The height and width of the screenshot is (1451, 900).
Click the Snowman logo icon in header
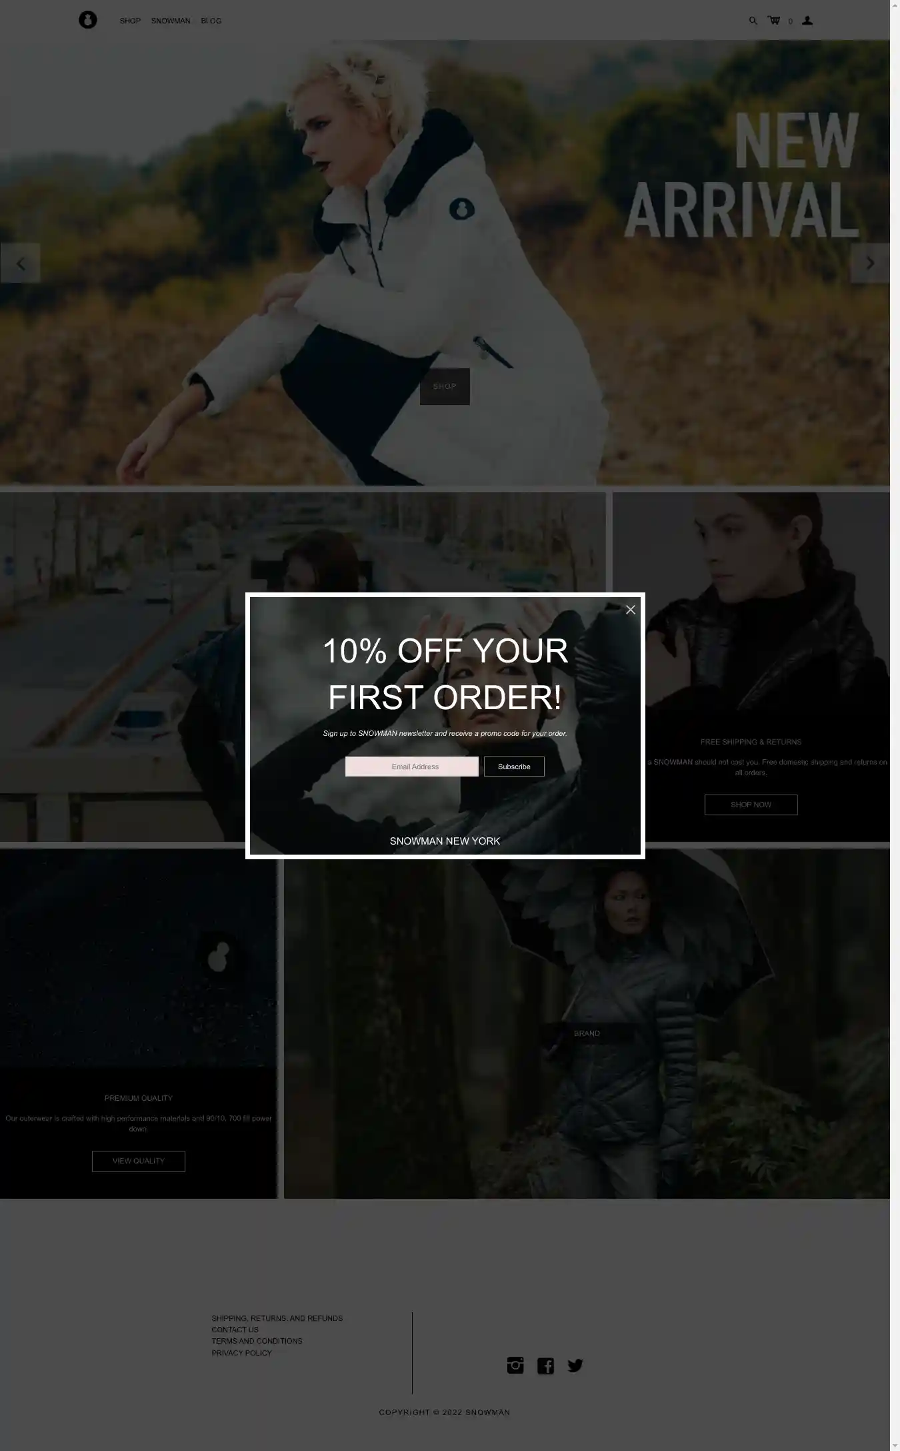pos(87,20)
